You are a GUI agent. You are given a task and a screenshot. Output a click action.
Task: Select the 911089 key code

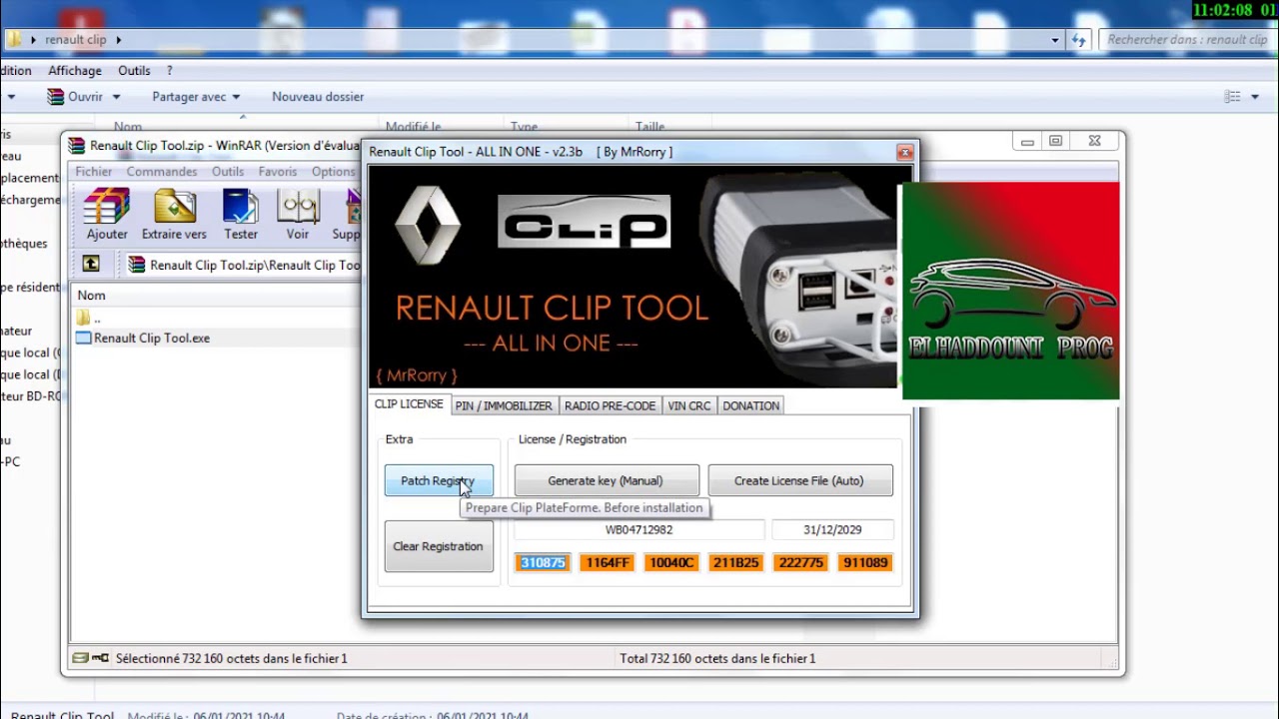tap(865, 563)
